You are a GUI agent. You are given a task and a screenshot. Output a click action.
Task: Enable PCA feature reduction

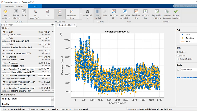click(x=24, y=13)
